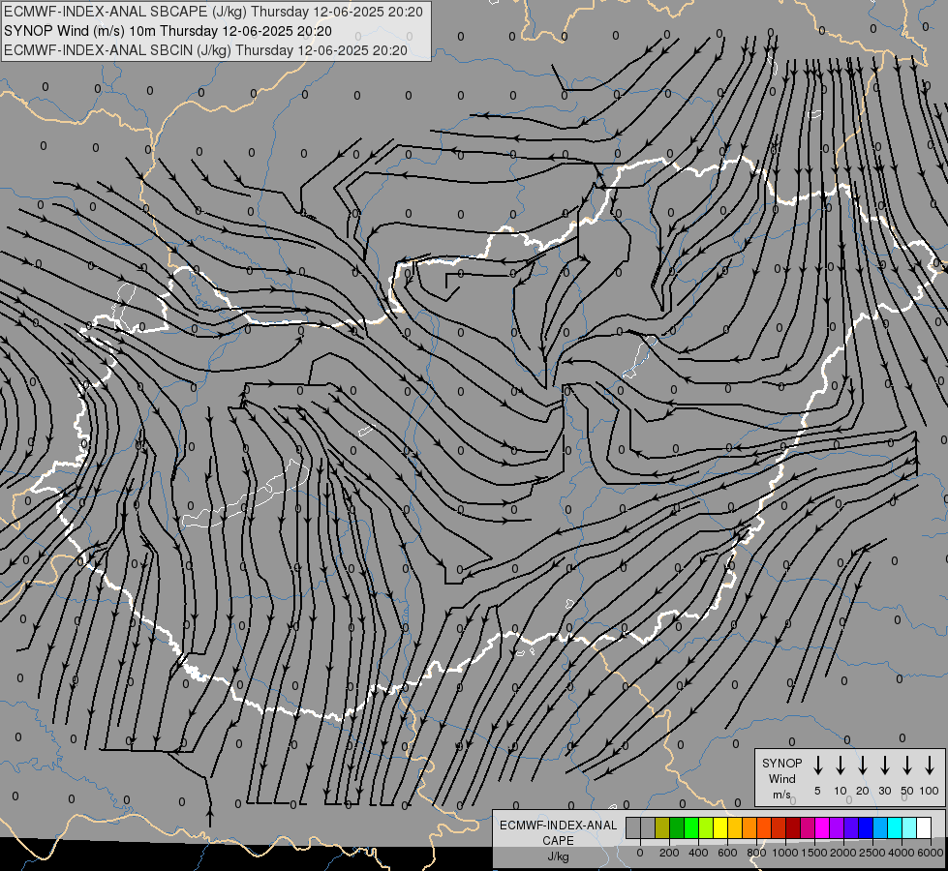
Task: Click the wind arrow above the 10 label
Action: coord(840,766)
